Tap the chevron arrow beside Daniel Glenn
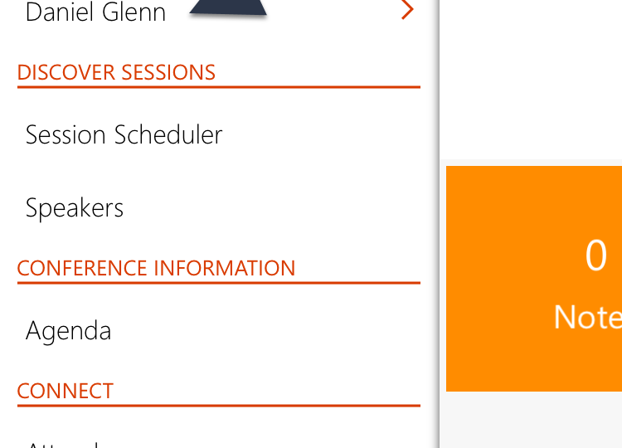 coord(406,11)
